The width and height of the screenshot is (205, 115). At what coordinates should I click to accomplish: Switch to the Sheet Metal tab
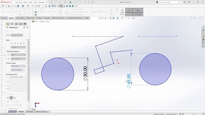pos(20,18)
